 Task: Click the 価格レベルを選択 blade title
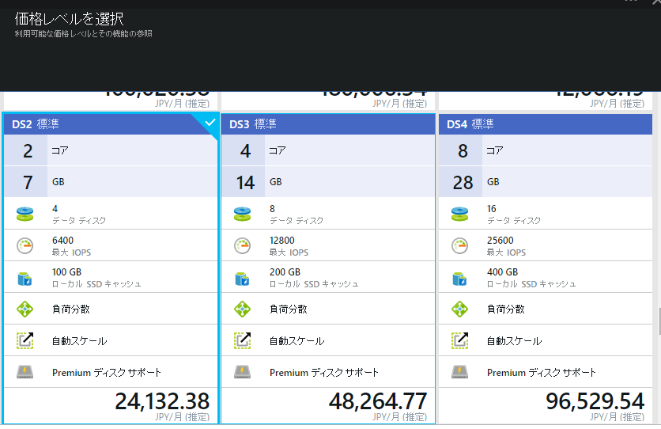pyautogui.click(x=70, y=18)
